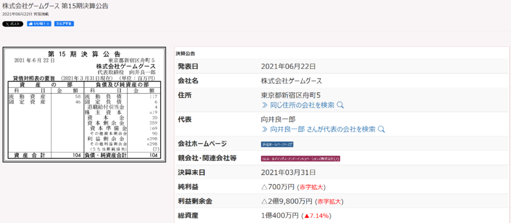This screenshot has width=511, height=223.
Task: Click the 純利益 value △700万円
Action: pyautogui.click(x=278, y=187)
